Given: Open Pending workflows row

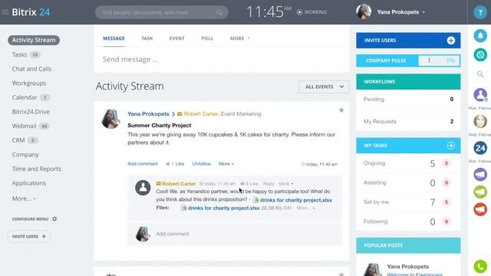Looking at the screenshot, I should [408, 99].
